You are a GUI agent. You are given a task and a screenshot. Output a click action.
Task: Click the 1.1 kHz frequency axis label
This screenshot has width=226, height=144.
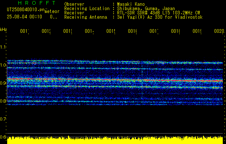(3, 47)
